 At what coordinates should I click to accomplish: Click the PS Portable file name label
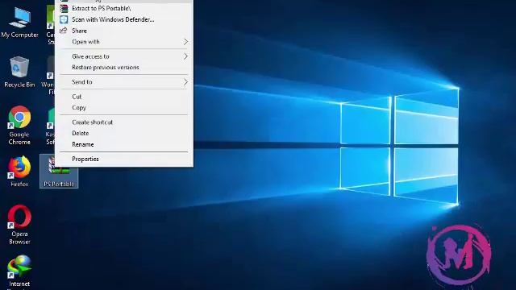click(59, 184)
